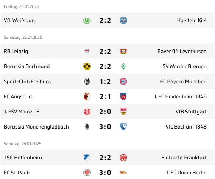215x179 pixels.
Task: Click the VfL Wolfsburg club logo
Action: tap(87, 20)
